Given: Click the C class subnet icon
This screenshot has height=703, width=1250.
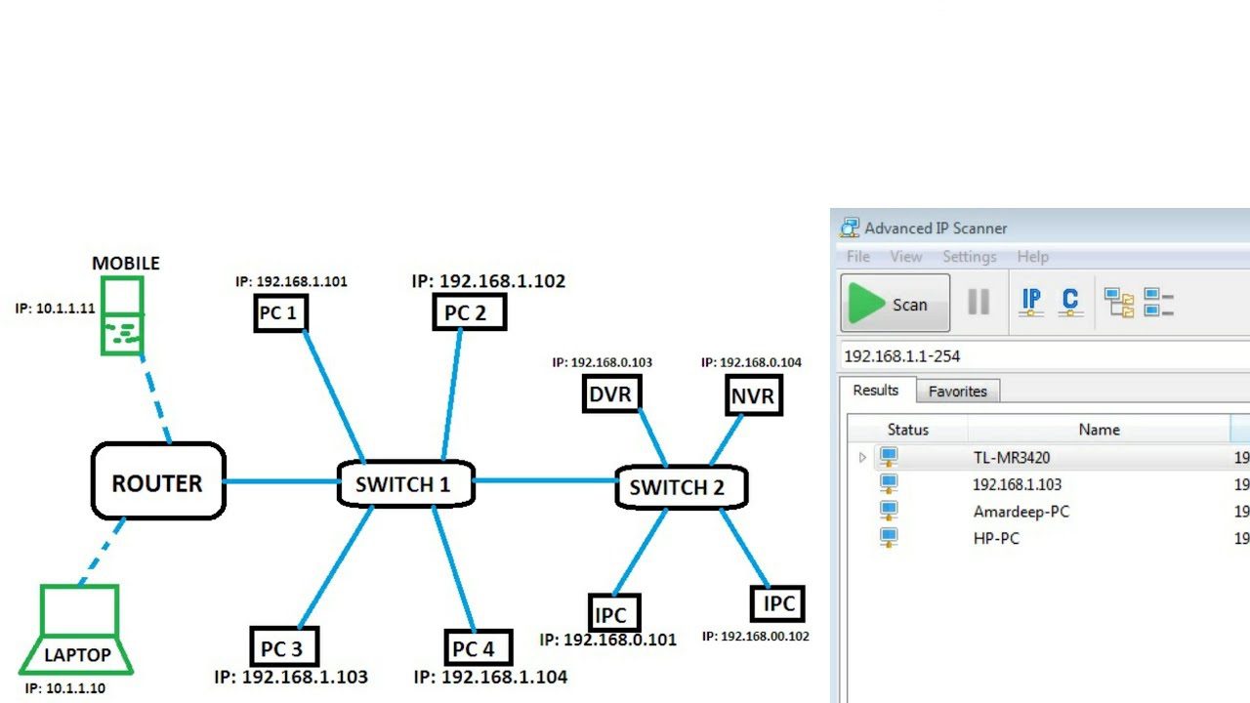Looking at the screenshot, I should tap(1070, 302).
